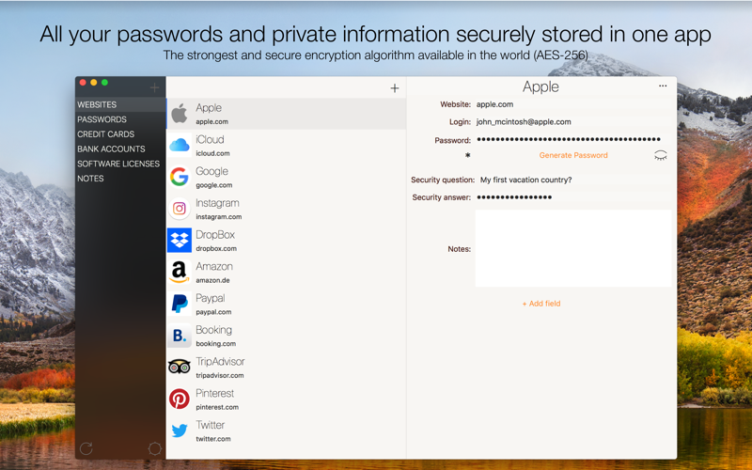Click inside the Notes text area
The image size is (752, 470).
point(573,248)
